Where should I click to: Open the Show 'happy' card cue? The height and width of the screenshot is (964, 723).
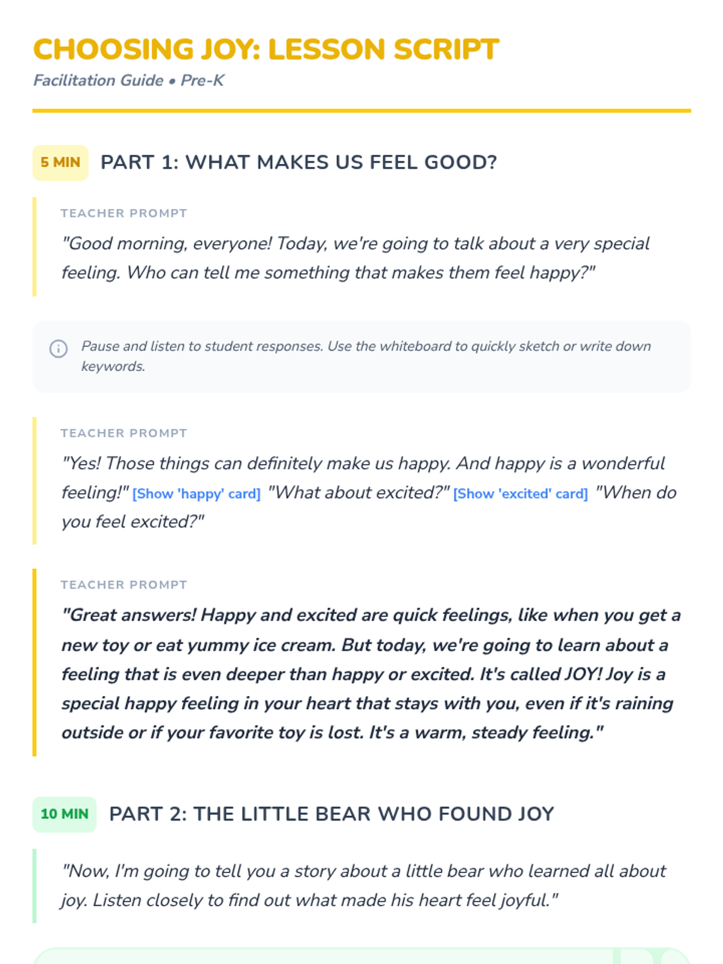coord(196,494)
